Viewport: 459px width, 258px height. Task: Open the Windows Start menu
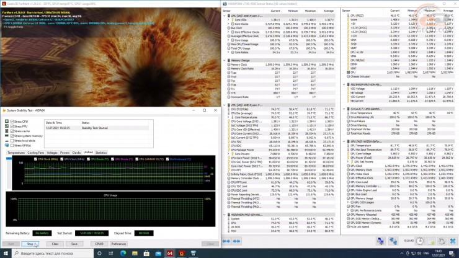pos(6,253)
